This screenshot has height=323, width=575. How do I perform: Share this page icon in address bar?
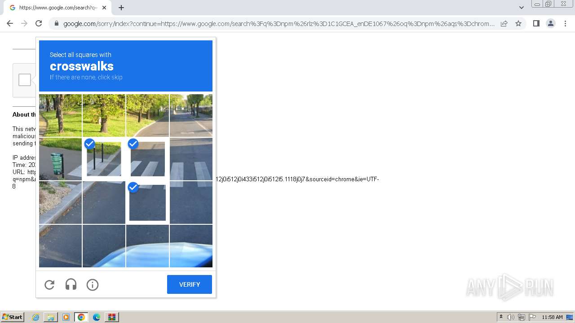[504, 23]
